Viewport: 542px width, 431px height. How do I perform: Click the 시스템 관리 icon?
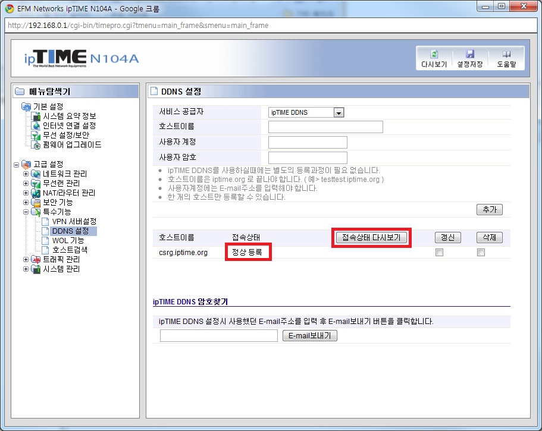[36, 269]
